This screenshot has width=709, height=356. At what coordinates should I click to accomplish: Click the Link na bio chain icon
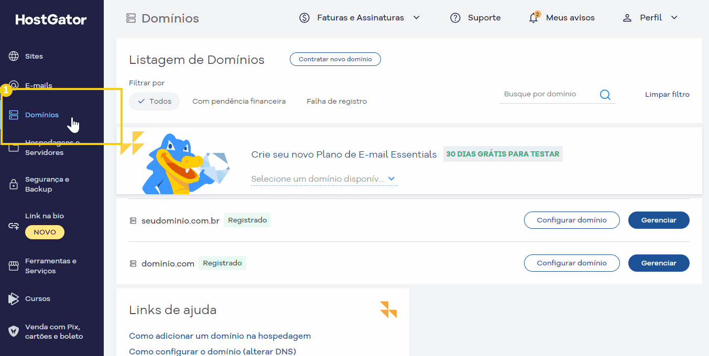14,226
